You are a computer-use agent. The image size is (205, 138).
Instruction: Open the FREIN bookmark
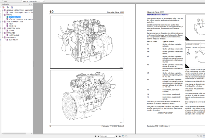coord(11,24)
